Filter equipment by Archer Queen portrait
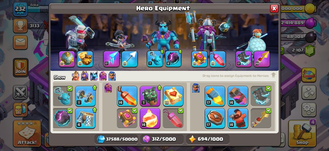Image resolution: width=329 pixels, height=151 pixels. click(x=84, y=76)
